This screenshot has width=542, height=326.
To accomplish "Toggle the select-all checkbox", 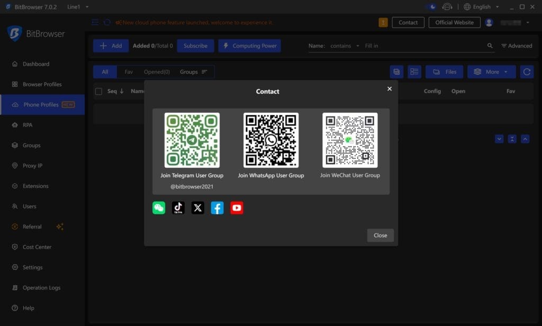I will coord(98,91).
